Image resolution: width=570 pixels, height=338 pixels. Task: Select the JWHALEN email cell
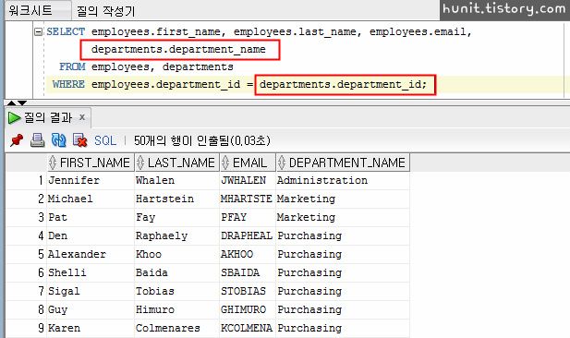tap(248, 180)
